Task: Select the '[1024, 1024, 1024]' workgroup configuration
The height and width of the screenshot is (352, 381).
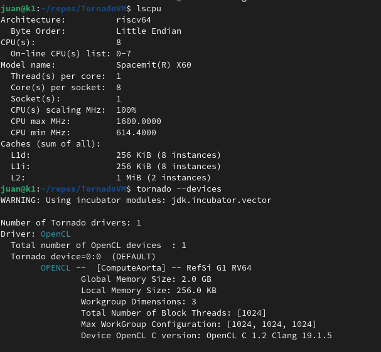Action: [x=272, y=324]
